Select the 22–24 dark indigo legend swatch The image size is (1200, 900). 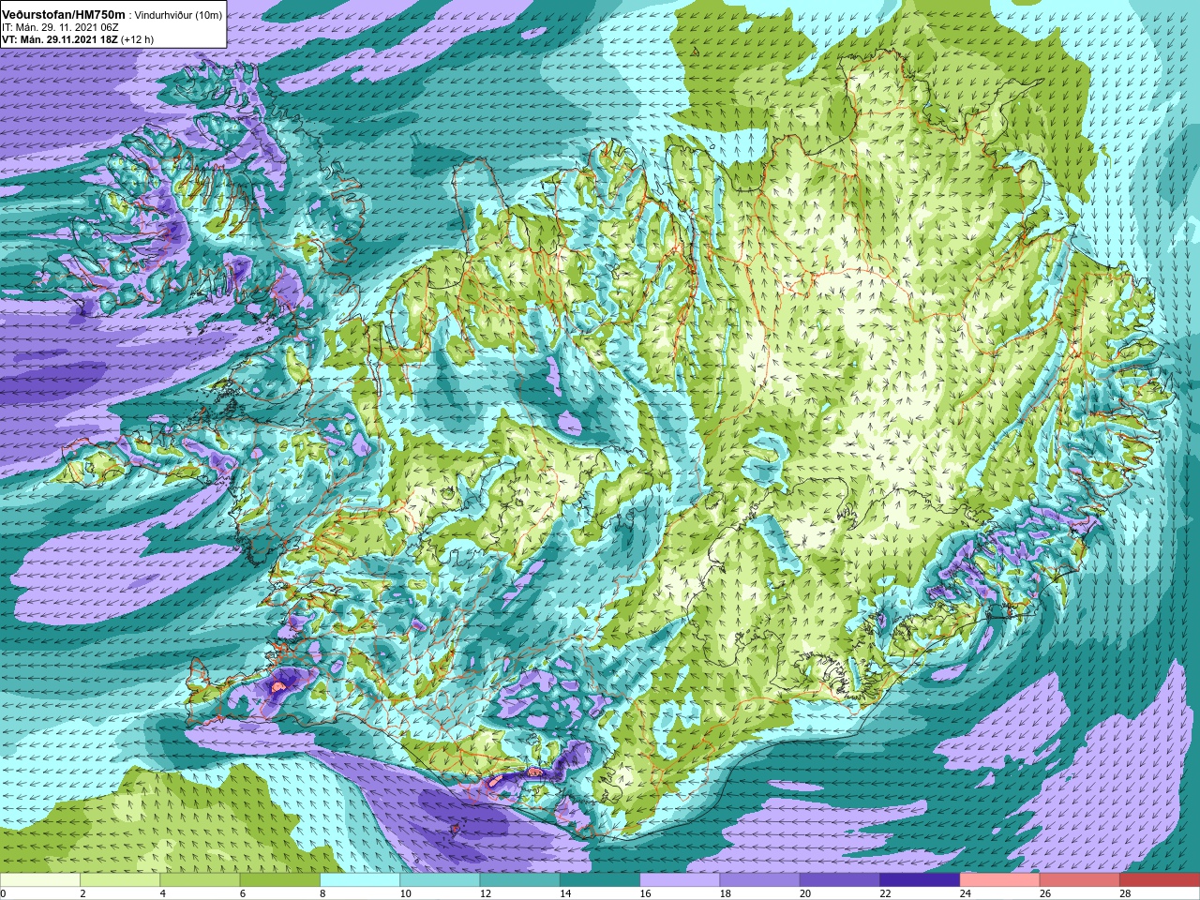coord(920,880)
